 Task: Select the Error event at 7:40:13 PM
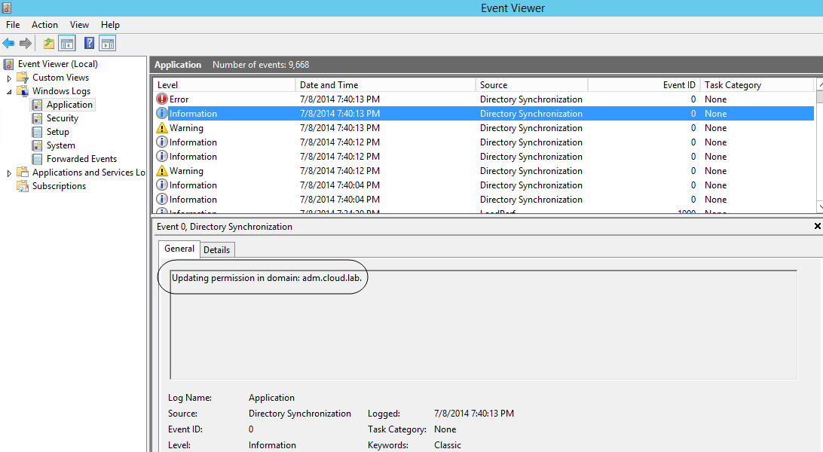point(179,99)
